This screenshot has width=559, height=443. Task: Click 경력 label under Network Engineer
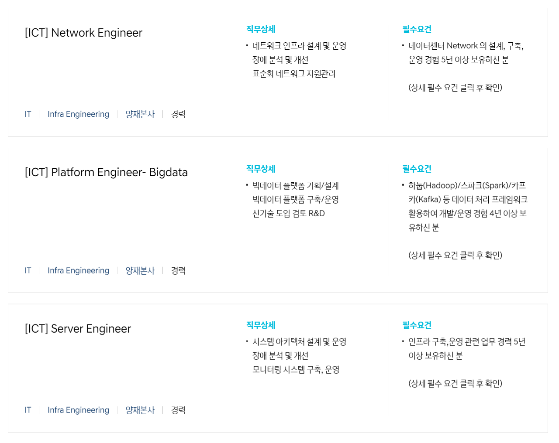pos(178,114)
